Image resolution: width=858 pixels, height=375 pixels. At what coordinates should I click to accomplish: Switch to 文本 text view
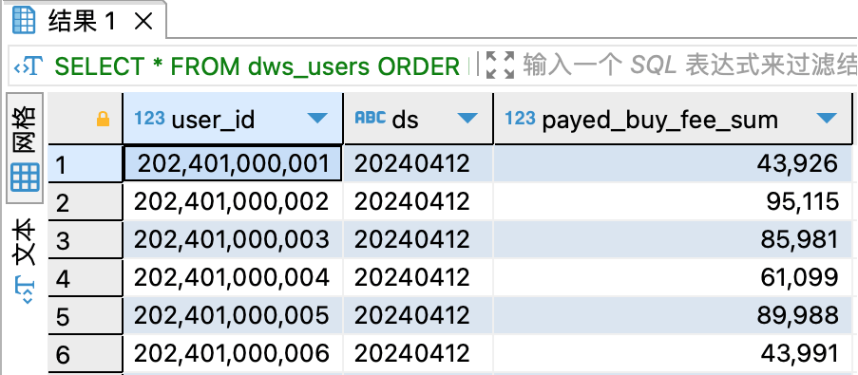(25, 261)
